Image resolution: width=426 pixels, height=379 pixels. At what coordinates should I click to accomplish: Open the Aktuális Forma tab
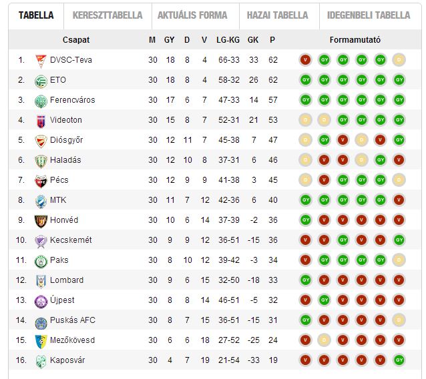(x=192, y=15)
